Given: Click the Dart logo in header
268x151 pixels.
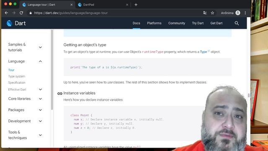Looking at the screenshot, I should [x=16, y=23].
